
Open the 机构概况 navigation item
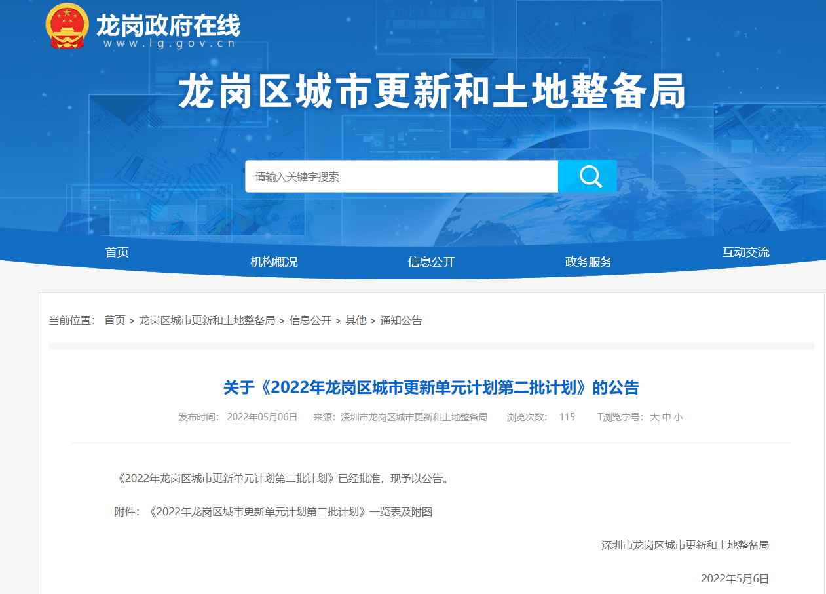pyautogui.click(x=274, y=262)
